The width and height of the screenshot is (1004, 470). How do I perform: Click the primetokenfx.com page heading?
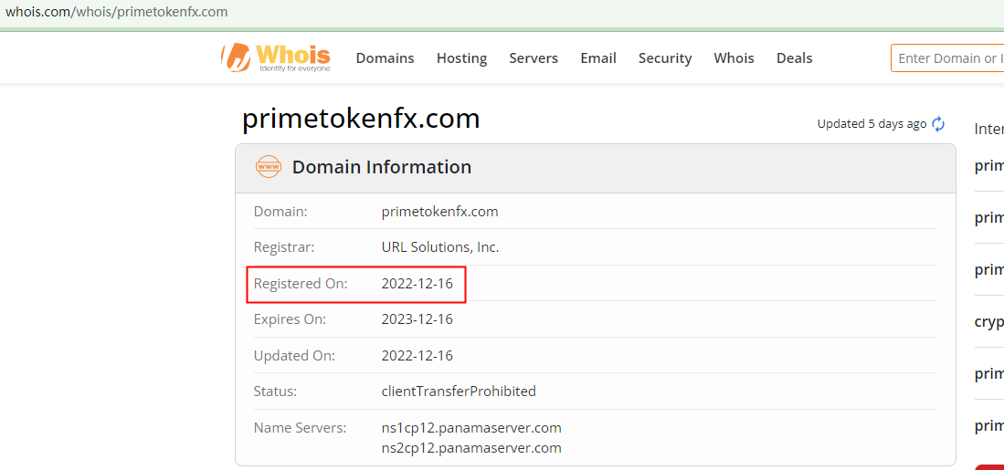pyautogui.click(x=361, y=119)
